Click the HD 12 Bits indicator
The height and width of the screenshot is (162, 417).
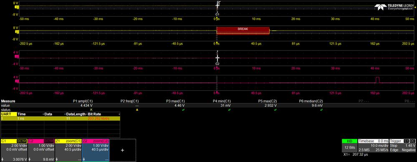point(350,146)
